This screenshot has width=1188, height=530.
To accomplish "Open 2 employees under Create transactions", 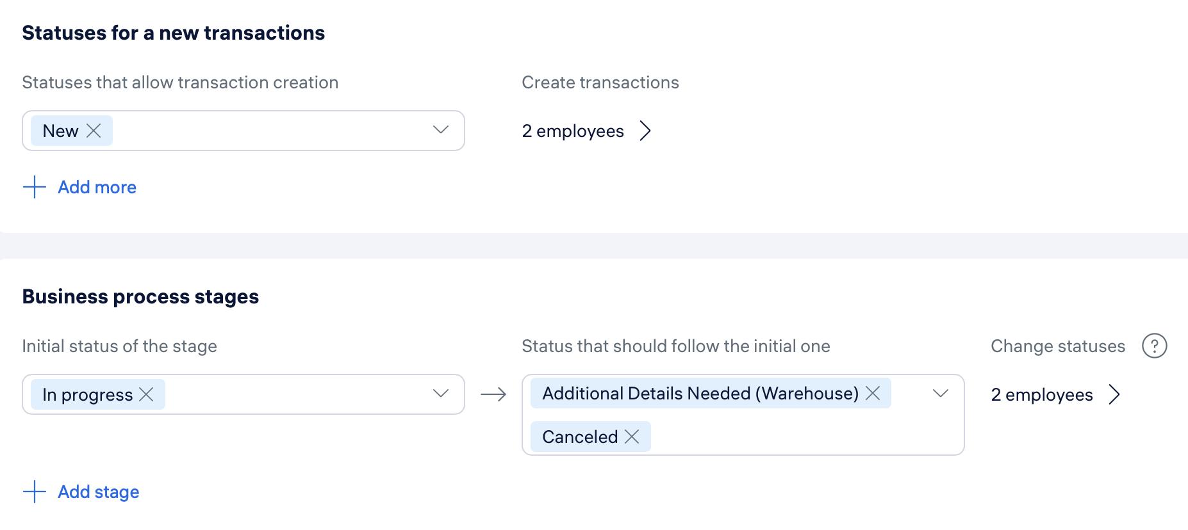I will pos(573,131).
